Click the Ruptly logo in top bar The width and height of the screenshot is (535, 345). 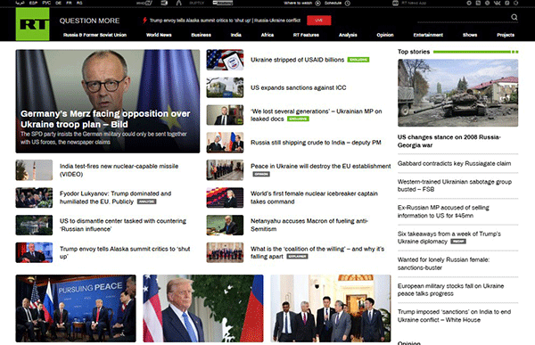pyautogui.click(x=196, y=3)
